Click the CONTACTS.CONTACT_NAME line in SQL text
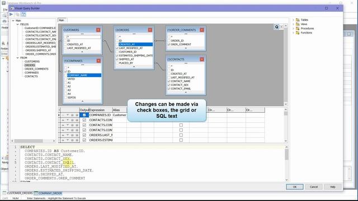 pos(49,155)
